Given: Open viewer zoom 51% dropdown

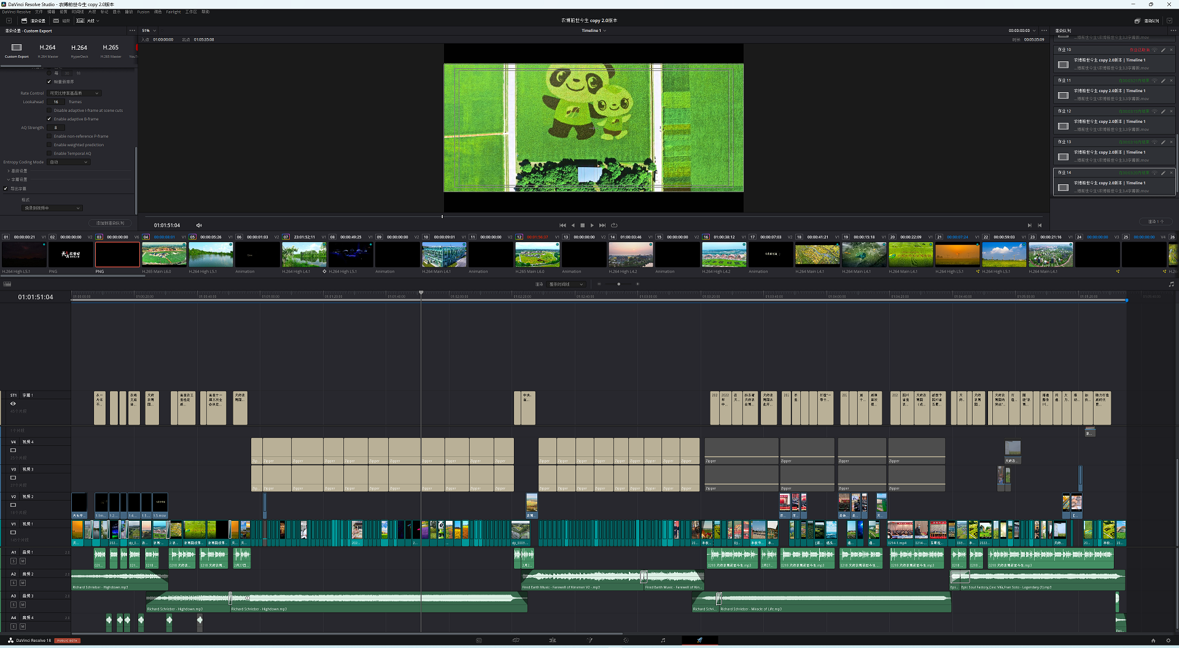Looking at the screenshot, I should coord(149,31).
